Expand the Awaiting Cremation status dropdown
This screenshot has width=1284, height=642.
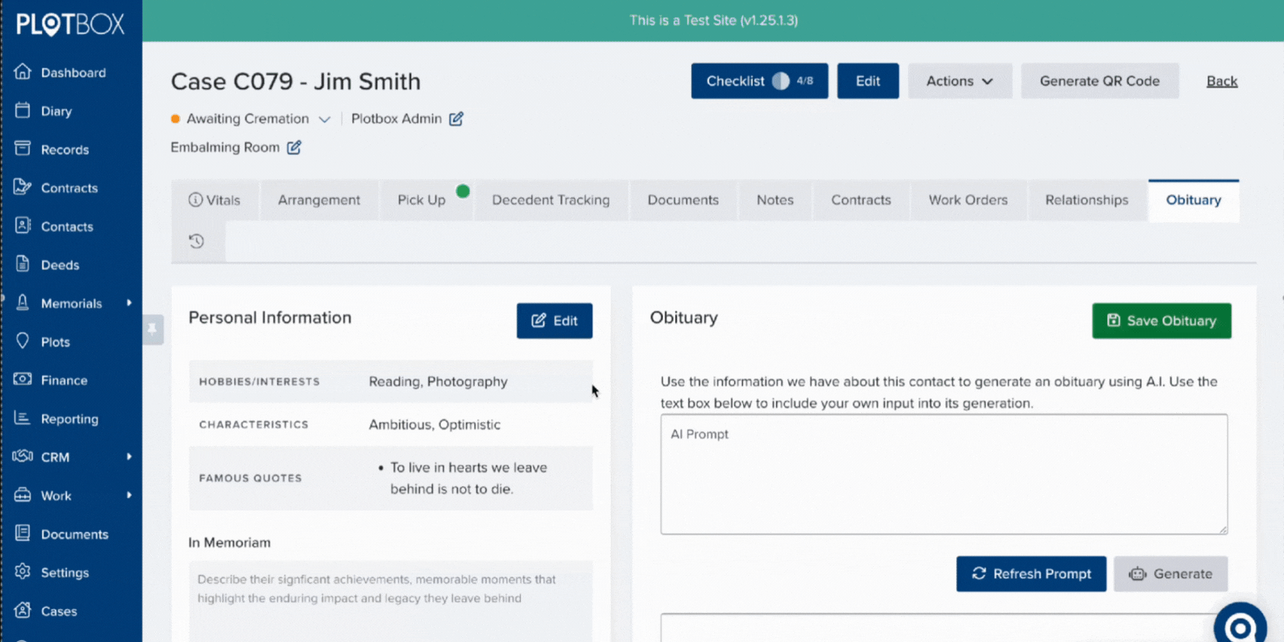324,119
